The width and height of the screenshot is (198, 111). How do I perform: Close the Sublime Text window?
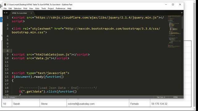(180, 5)
